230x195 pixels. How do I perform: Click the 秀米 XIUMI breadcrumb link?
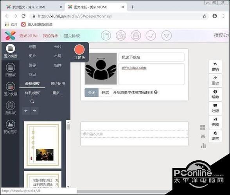(x=28, y=36)
